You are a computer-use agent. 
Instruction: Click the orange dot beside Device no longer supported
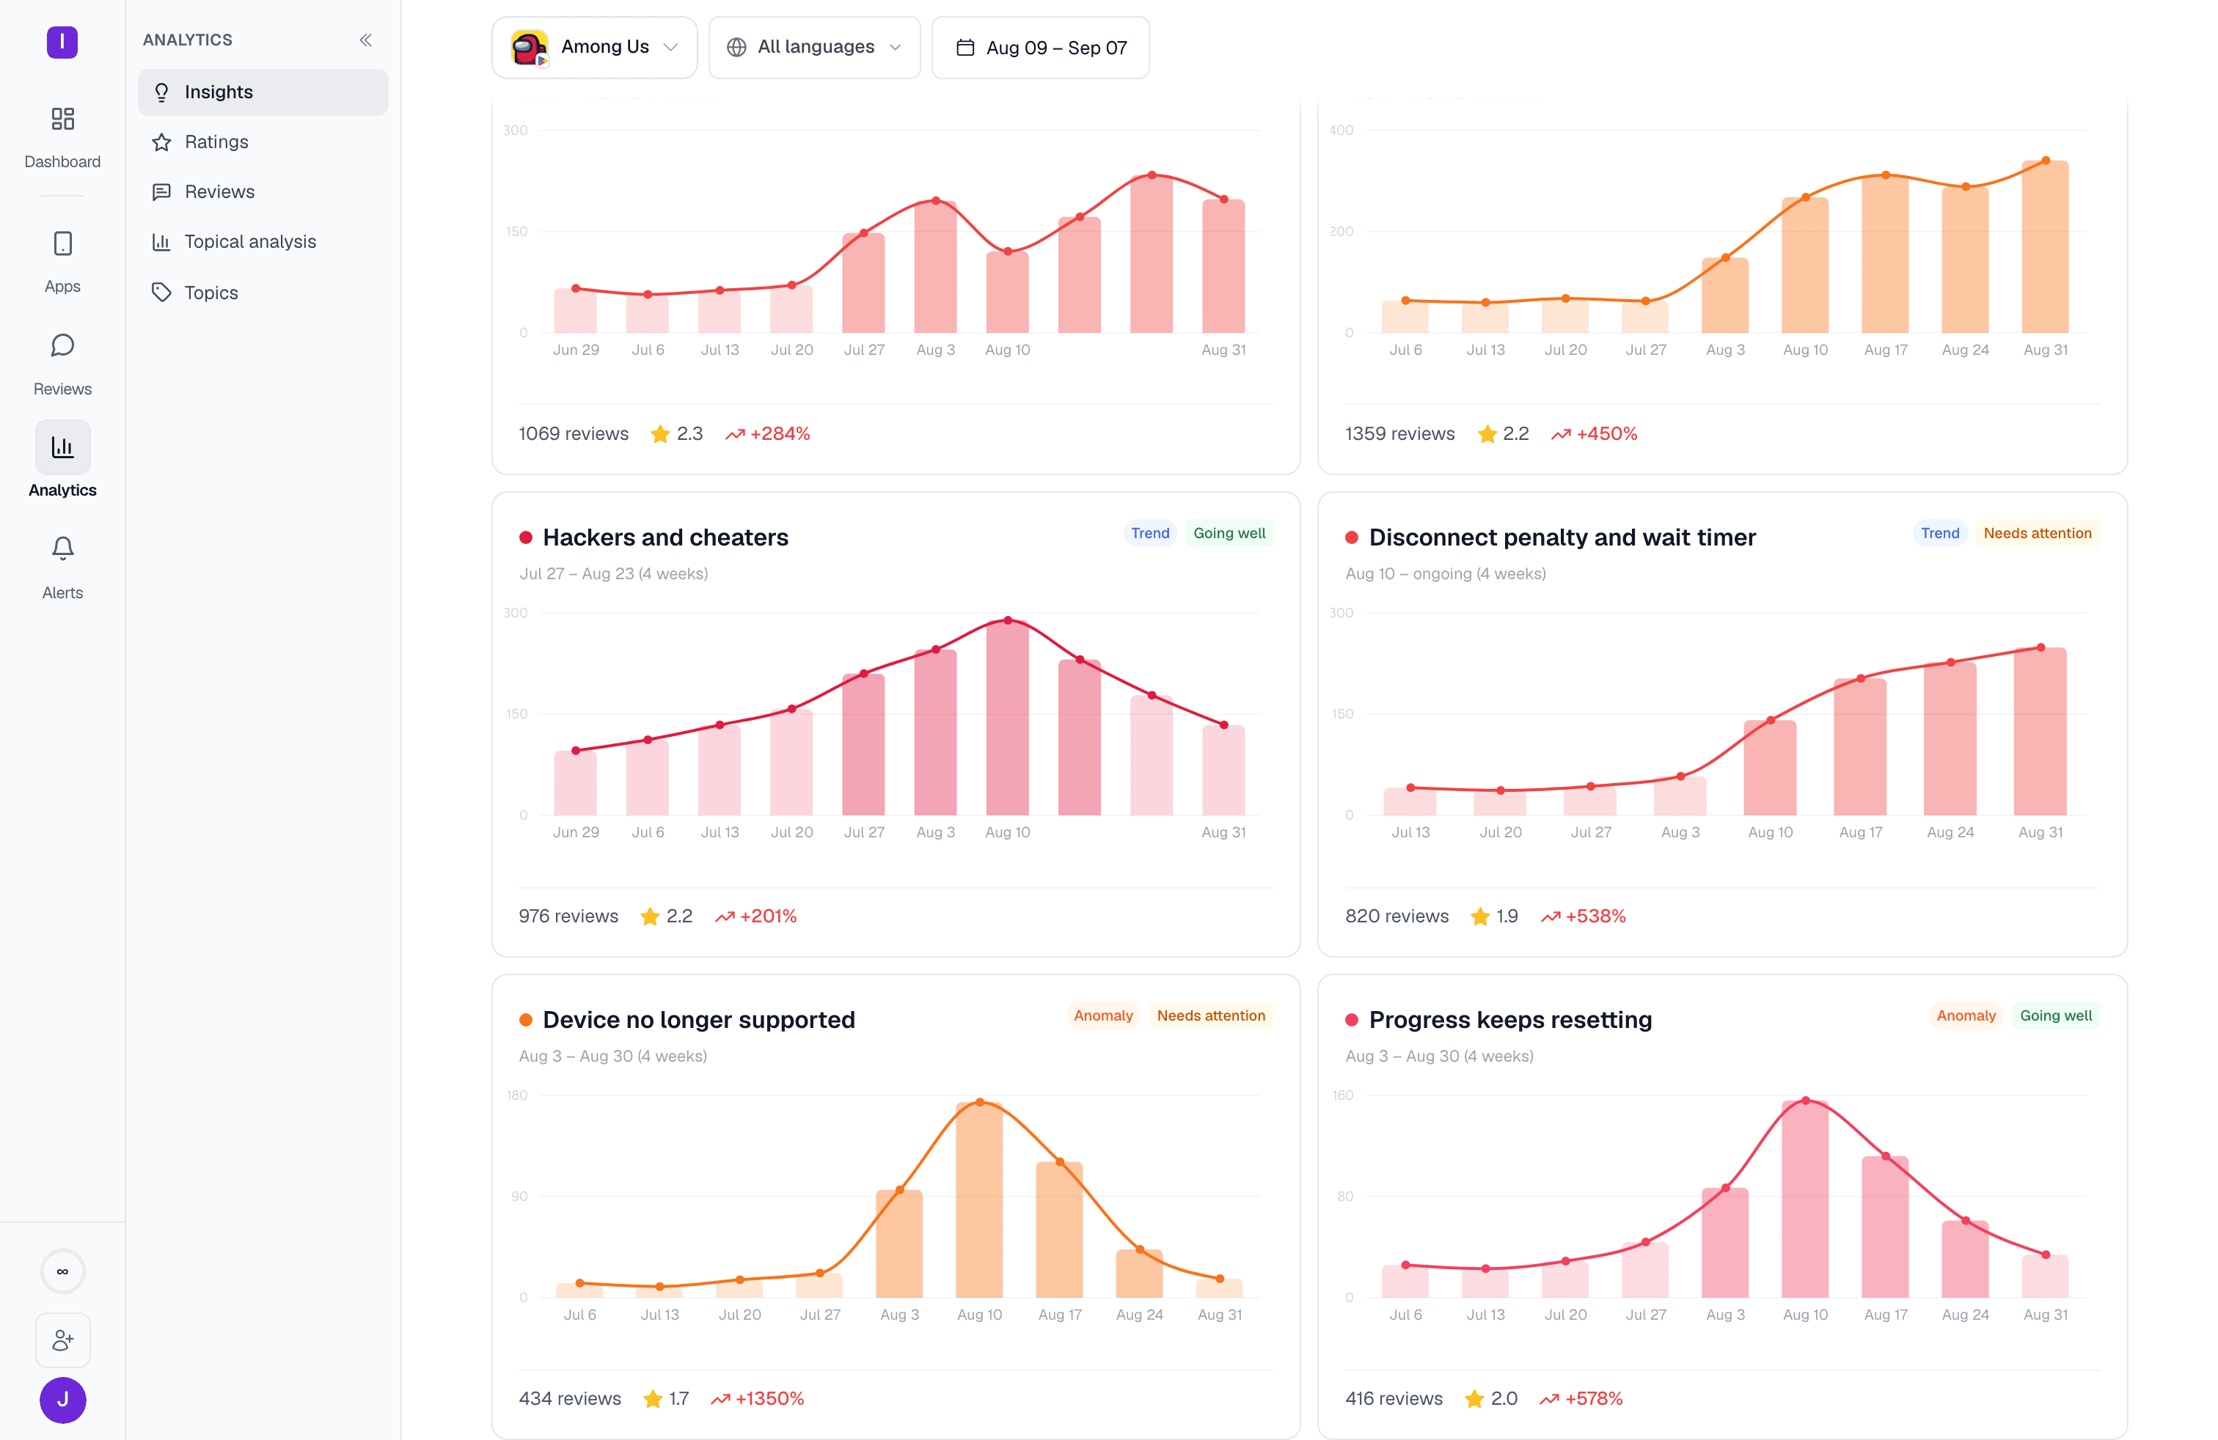coord(526,1020)
